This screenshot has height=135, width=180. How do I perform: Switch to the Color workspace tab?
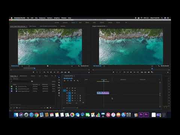[80, 22]
